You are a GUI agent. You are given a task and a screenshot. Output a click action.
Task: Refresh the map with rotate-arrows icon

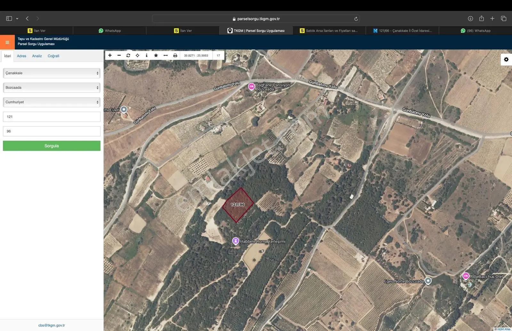tap(128, 55)
